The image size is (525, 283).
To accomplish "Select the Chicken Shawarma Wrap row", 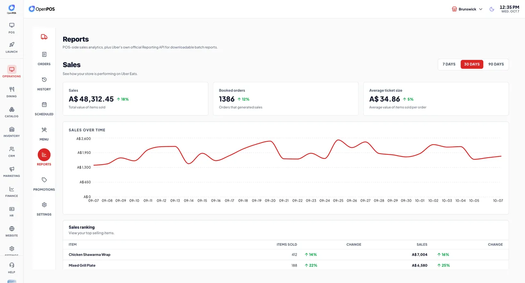I will [x=285, y=255].
